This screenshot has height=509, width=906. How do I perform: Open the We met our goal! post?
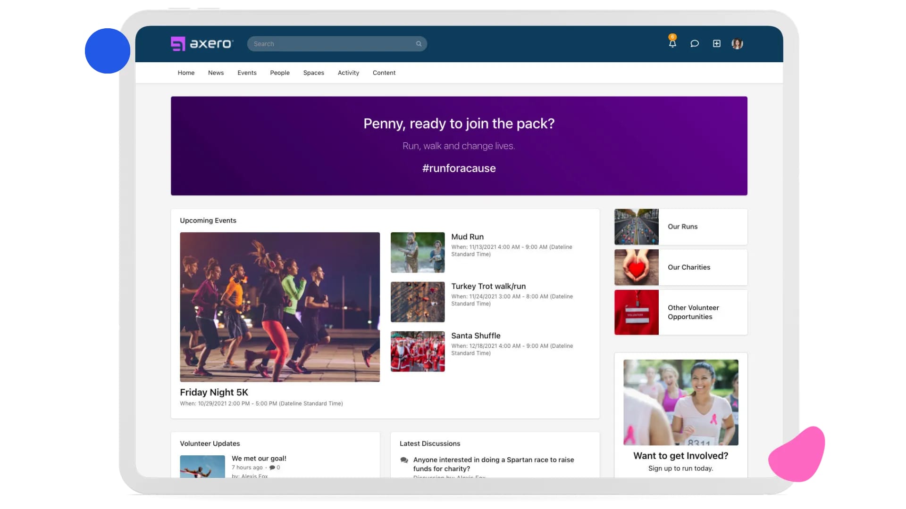tap(259, 459)
